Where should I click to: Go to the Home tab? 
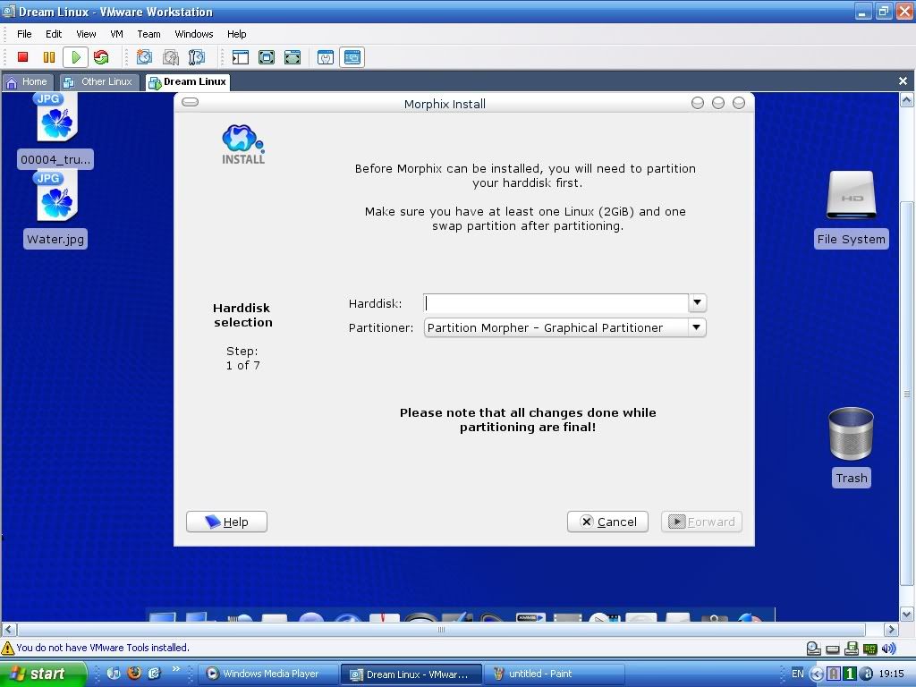pos(27,81)
